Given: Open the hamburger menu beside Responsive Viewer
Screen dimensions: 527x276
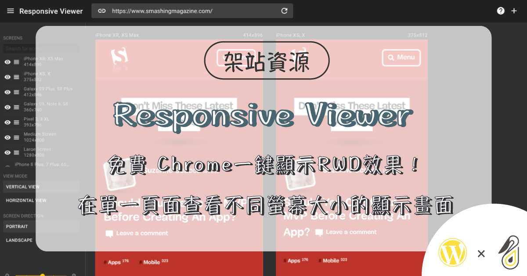Looking at the screenshot, I should coord(11,11).
